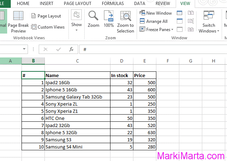Select cell 'Samsung S4 Mini'
Viewport: 227px width, 161px height.
point(77,147)
